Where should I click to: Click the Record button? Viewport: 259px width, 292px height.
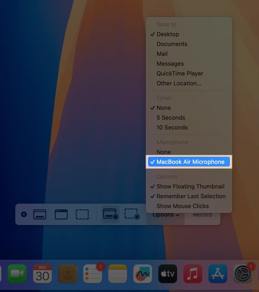202,215
